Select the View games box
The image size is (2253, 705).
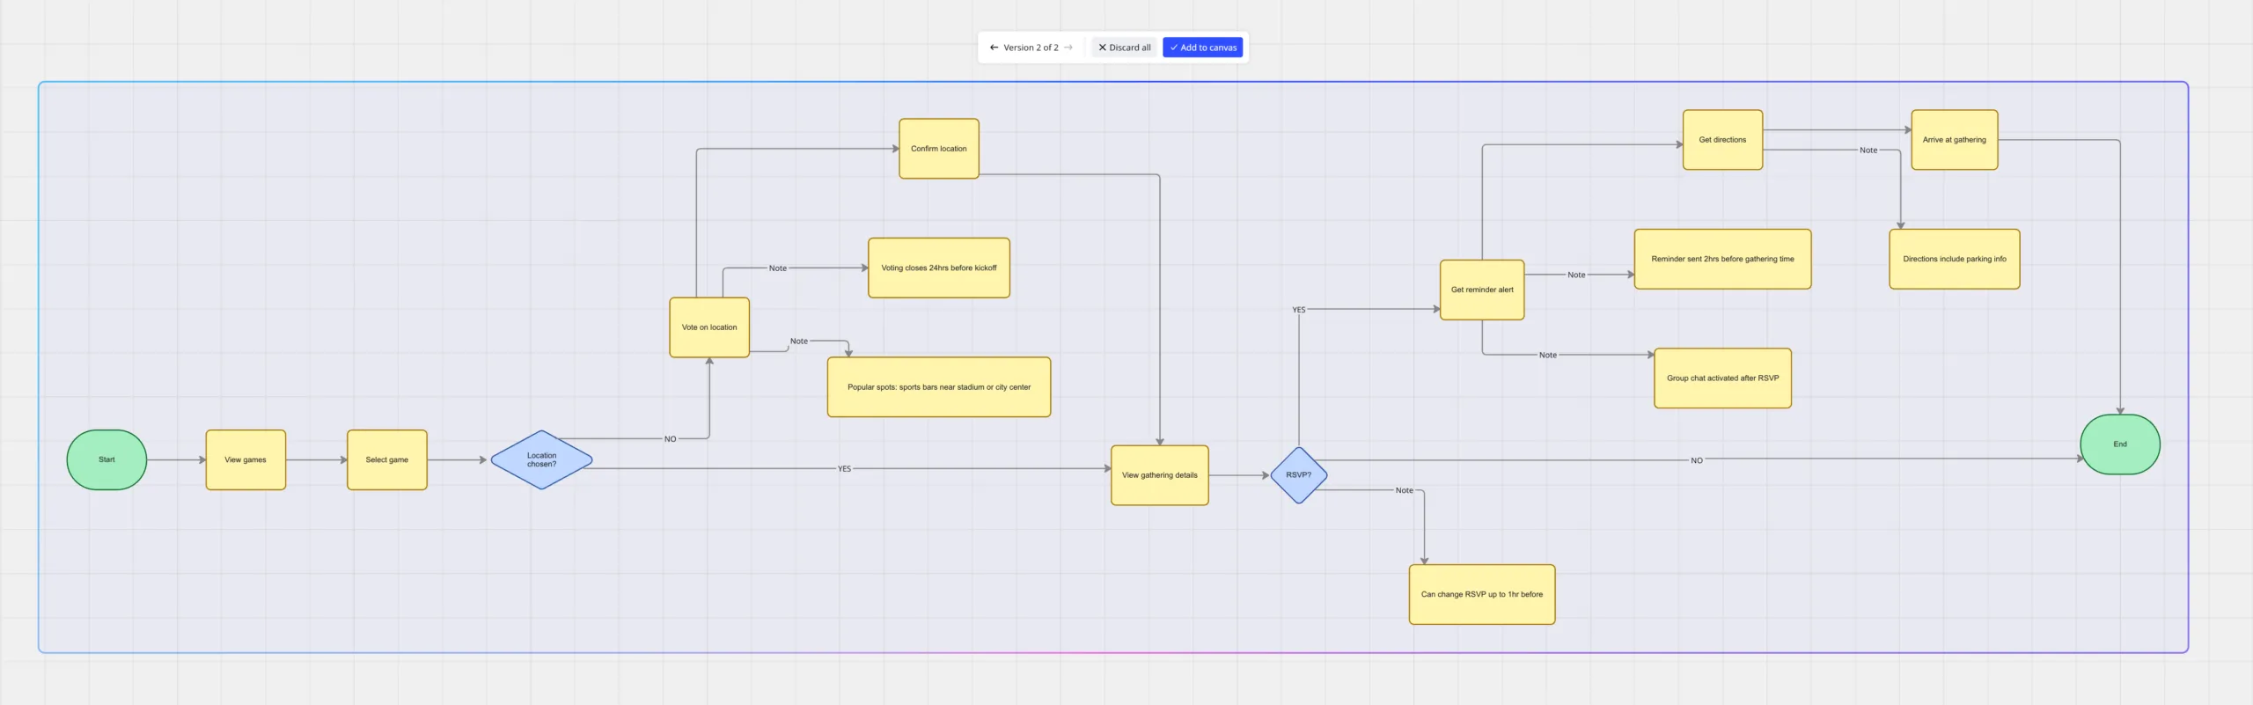tap(246, 459)
